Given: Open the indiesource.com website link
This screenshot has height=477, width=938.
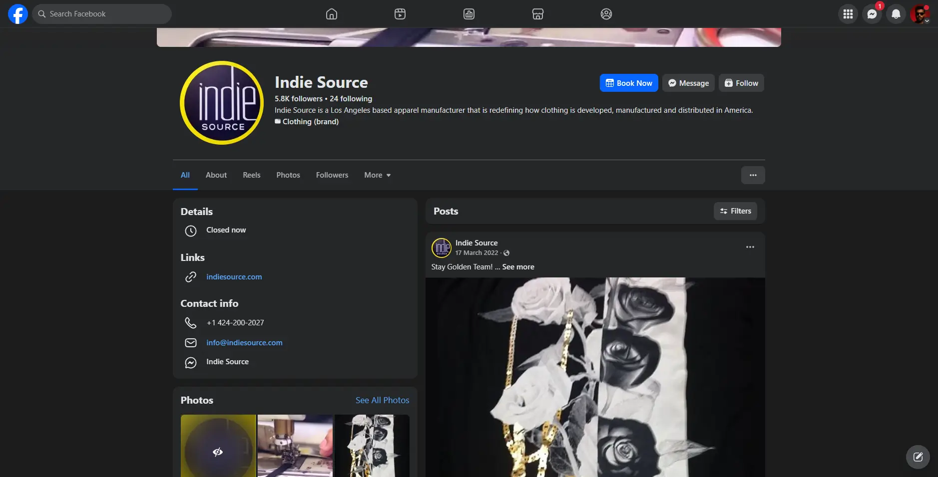Looking at the screenshot, I should (234, 277).
